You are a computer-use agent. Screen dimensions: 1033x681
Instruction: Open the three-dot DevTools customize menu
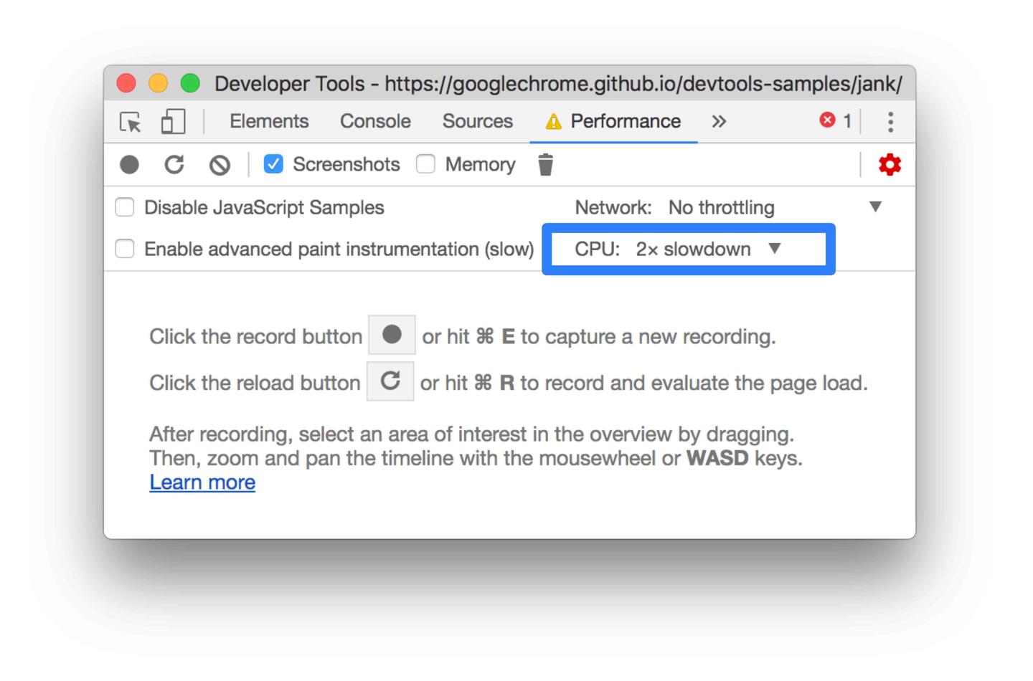coord(890,121)
